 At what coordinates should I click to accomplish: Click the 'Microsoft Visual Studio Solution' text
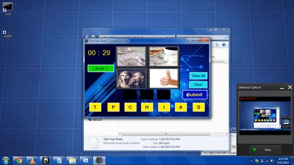coord(122,143)
